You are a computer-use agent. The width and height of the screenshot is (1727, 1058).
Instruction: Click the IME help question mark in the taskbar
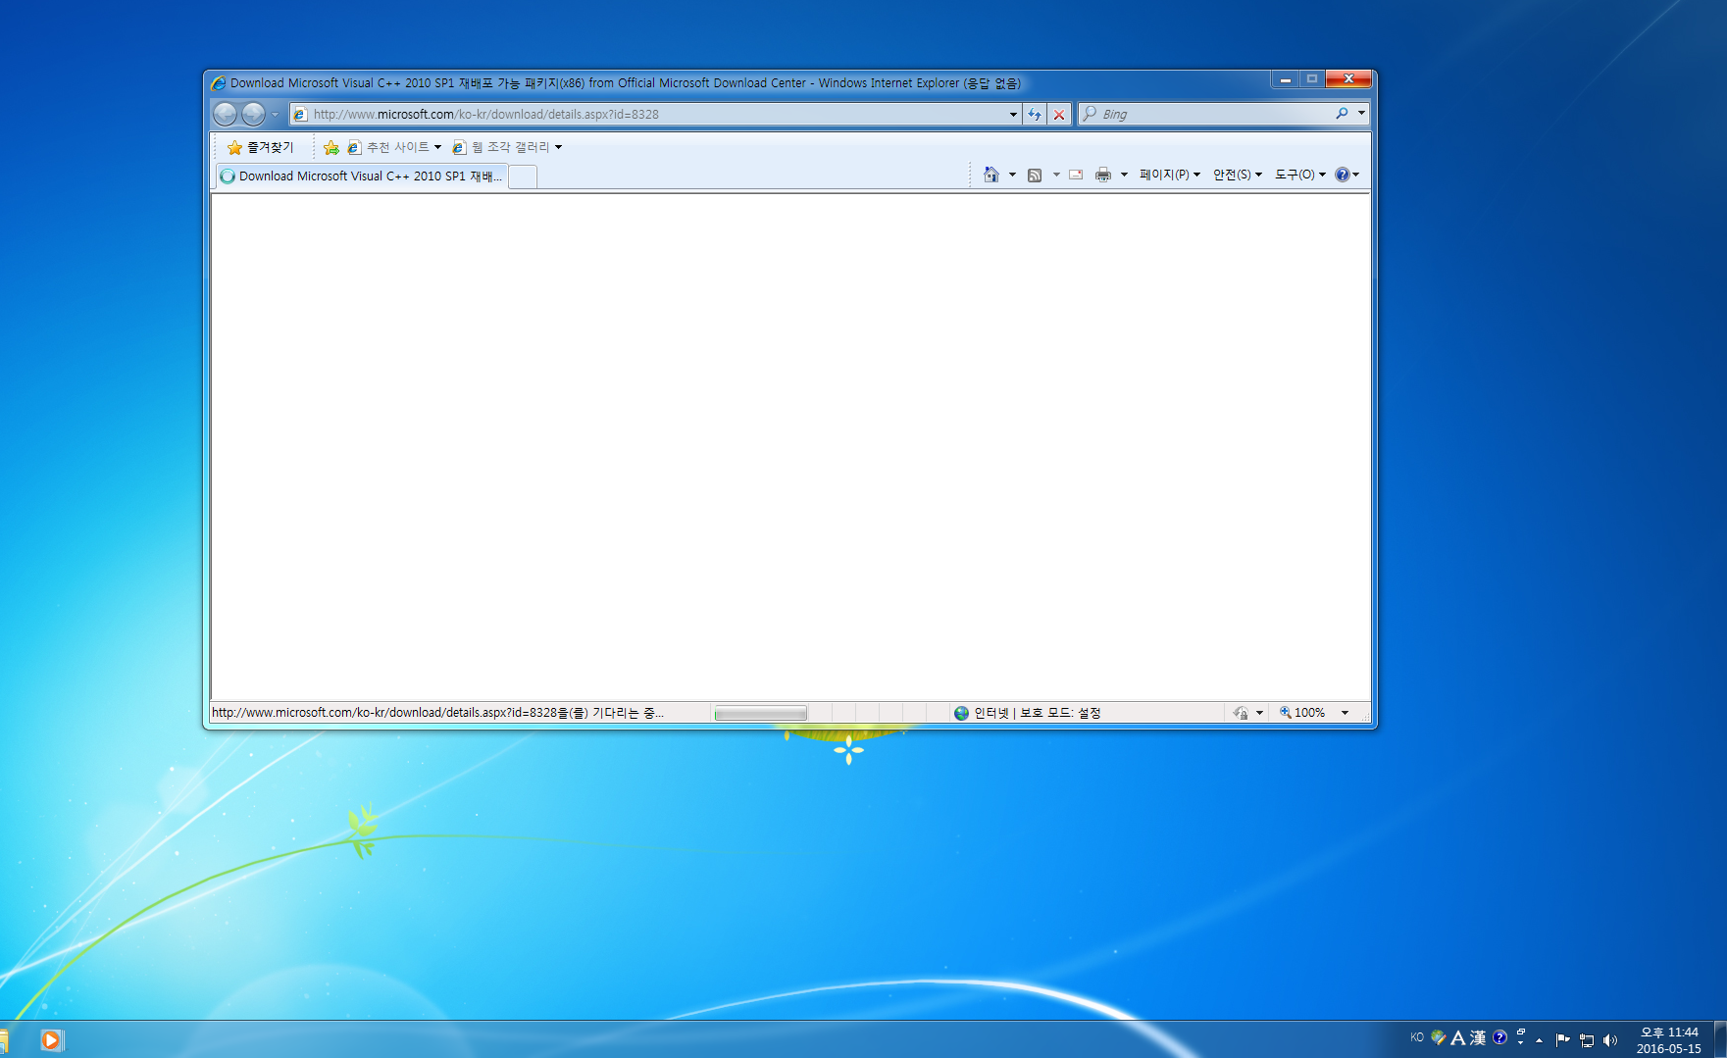click(1499, 1037)
